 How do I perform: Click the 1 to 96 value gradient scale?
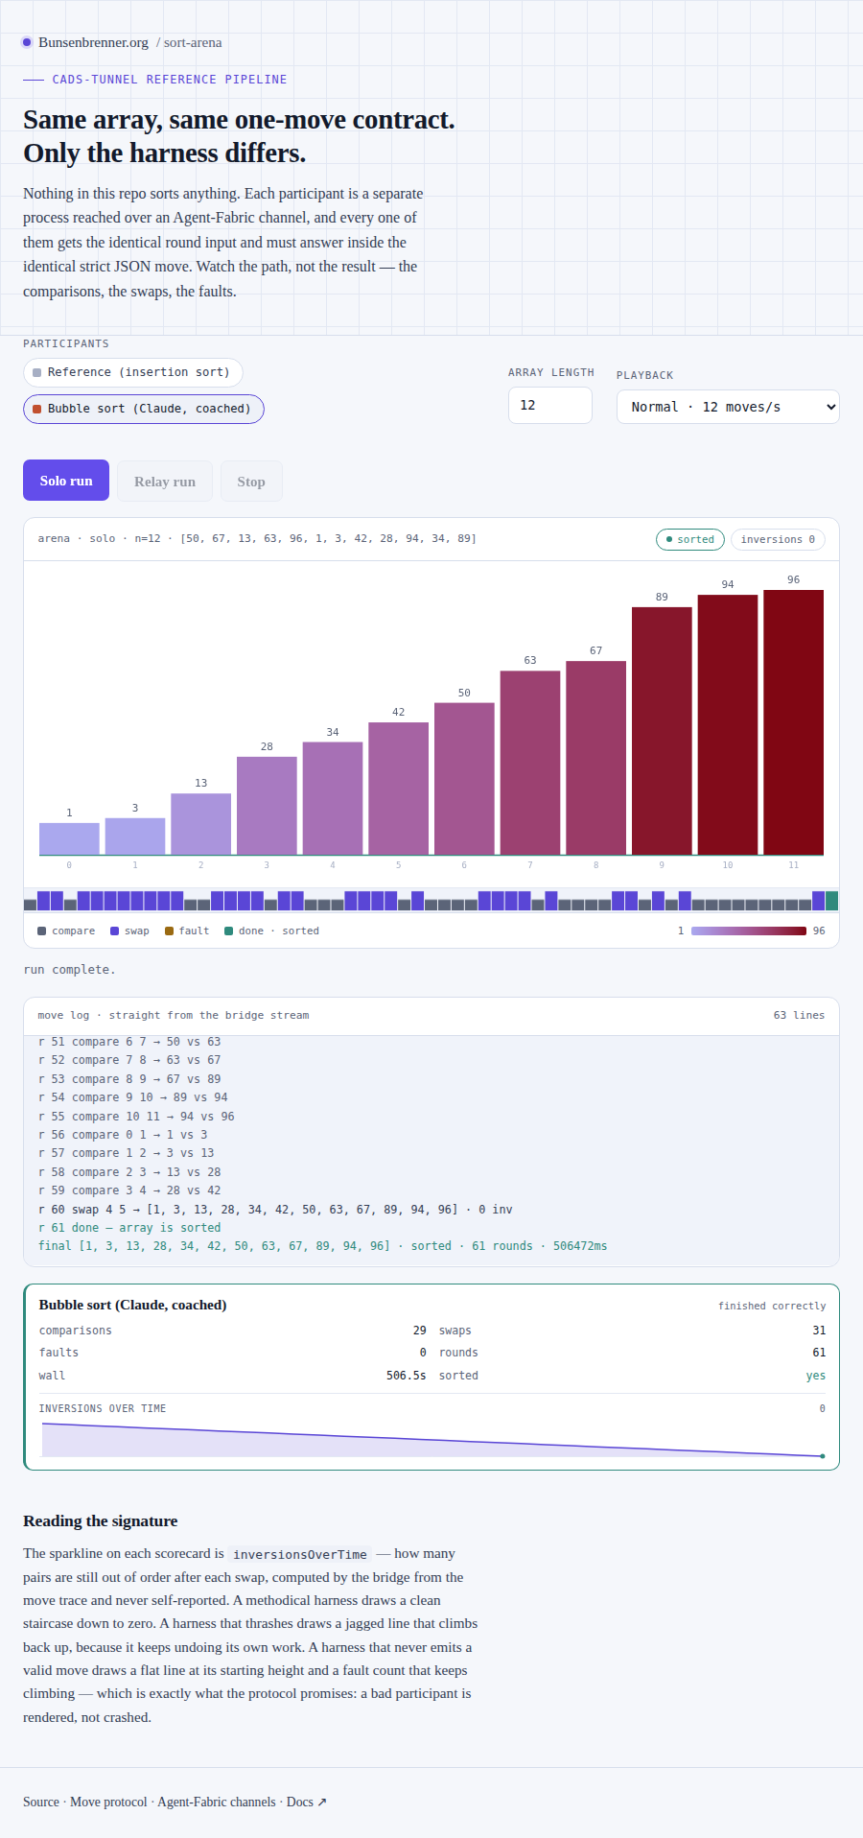click(749, 931)
